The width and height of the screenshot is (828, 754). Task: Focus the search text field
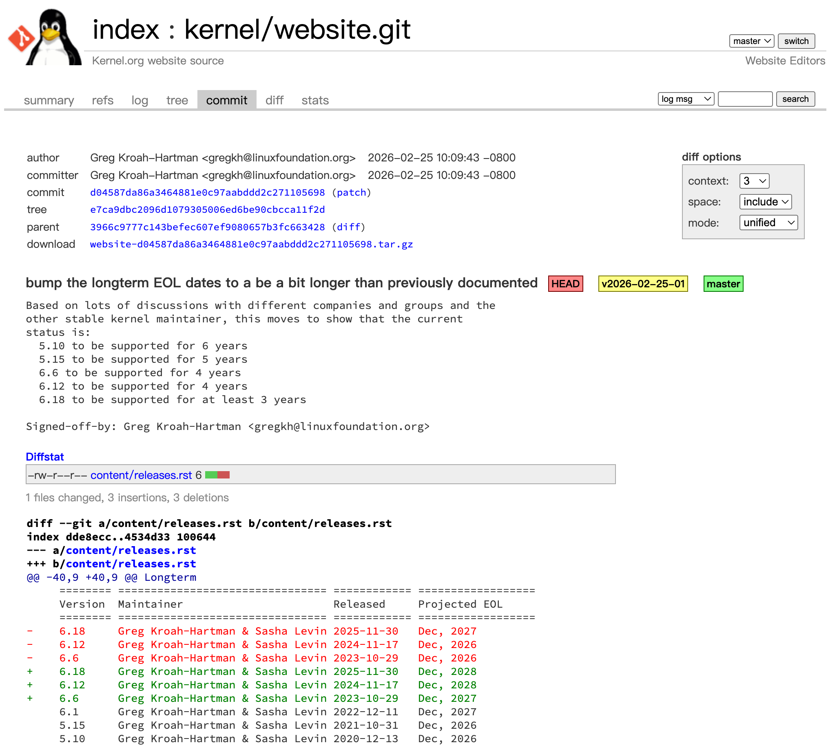coord(746,99)
